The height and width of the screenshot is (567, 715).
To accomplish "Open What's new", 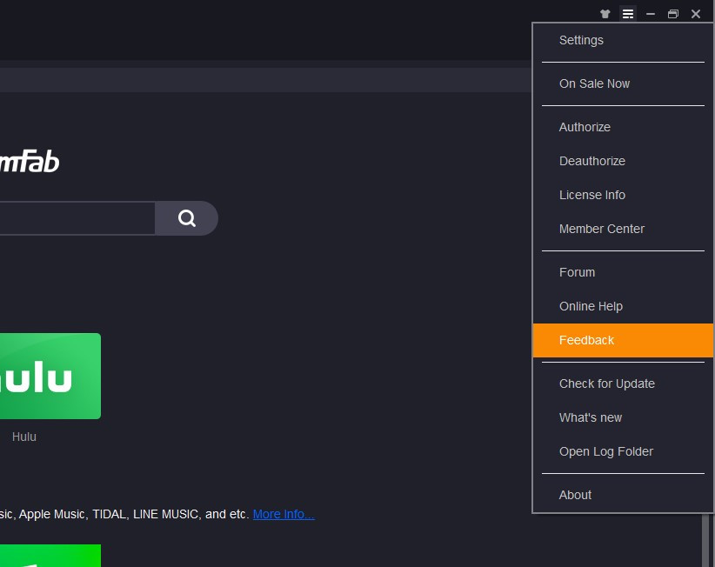I will (x=590, y=417).
